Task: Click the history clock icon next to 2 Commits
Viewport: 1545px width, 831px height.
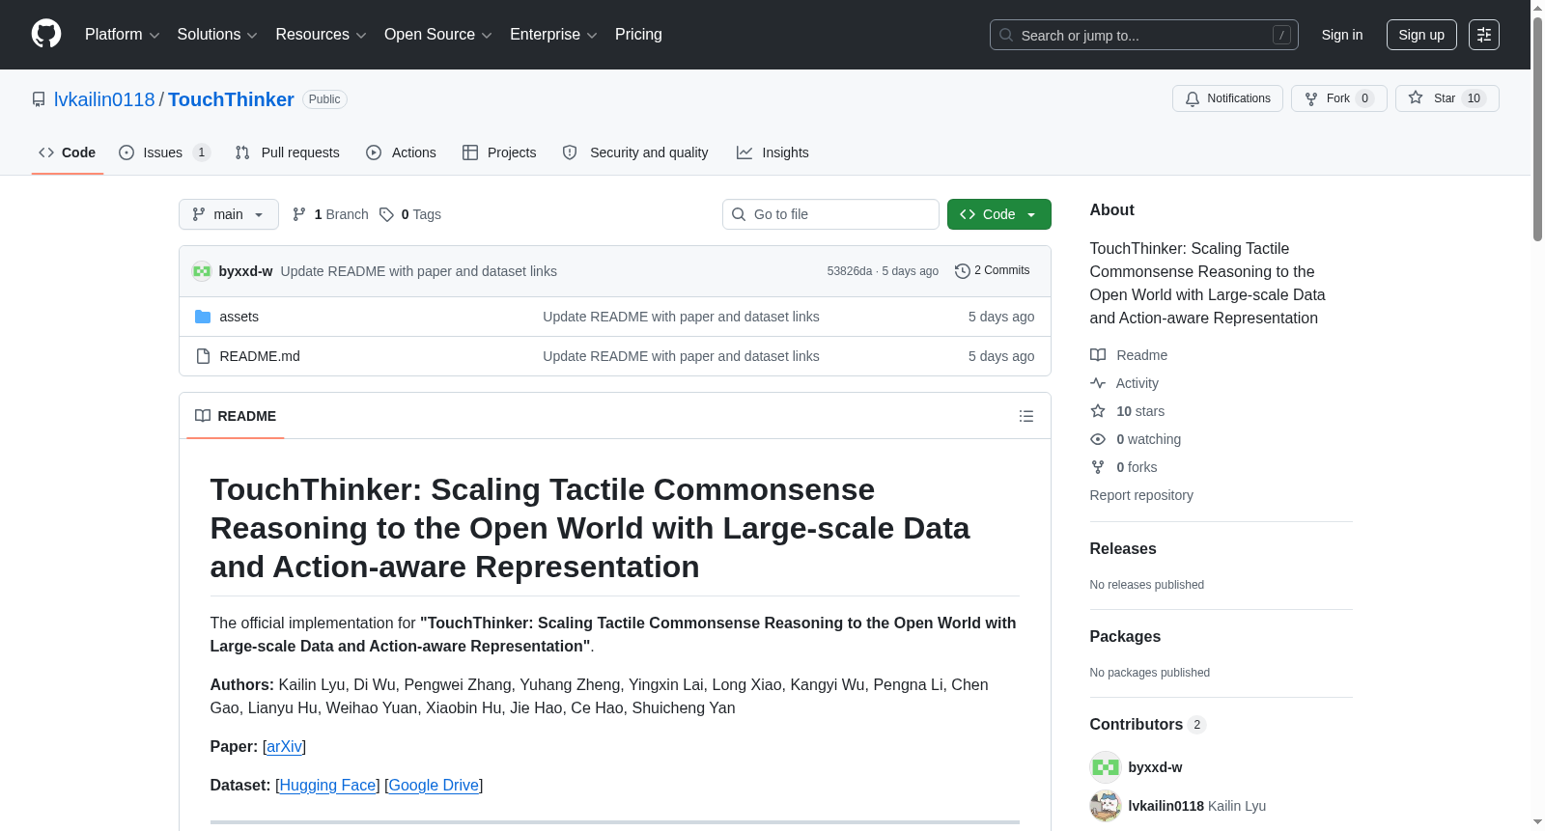Action: [x=962, y=271]
